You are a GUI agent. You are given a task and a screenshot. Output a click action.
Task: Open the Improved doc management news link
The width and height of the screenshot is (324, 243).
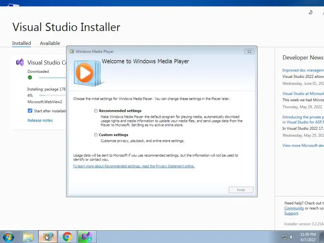point(303,70)
